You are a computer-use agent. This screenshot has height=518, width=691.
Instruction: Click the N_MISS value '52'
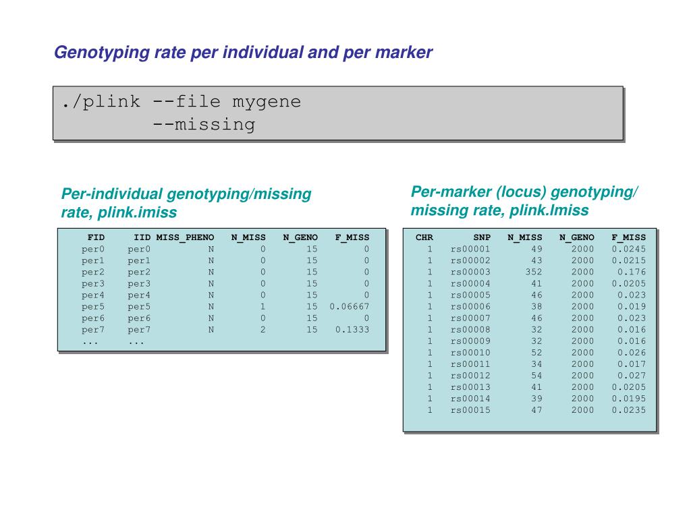pyautogui.click(x=536, y=353)
